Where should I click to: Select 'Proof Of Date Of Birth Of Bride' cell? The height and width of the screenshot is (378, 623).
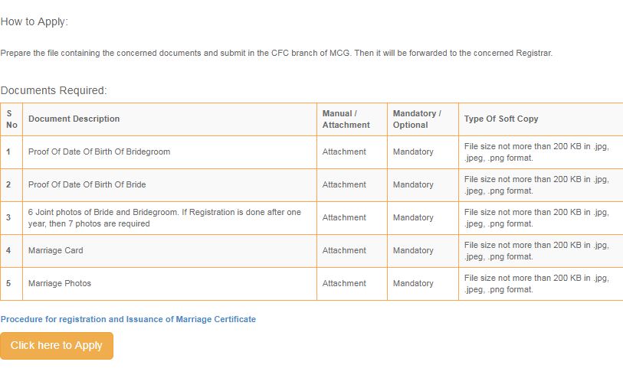pyautogui.click(x=87, y=184)
